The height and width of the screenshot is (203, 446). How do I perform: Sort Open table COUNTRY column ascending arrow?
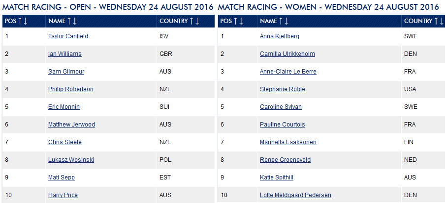tap(191, 21)
